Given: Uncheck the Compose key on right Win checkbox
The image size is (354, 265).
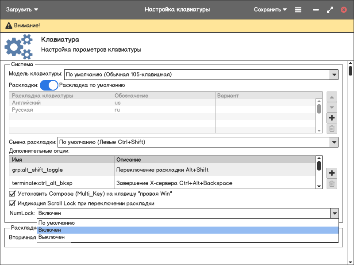Looking at the screenshot, I should (x=12, y=194).
